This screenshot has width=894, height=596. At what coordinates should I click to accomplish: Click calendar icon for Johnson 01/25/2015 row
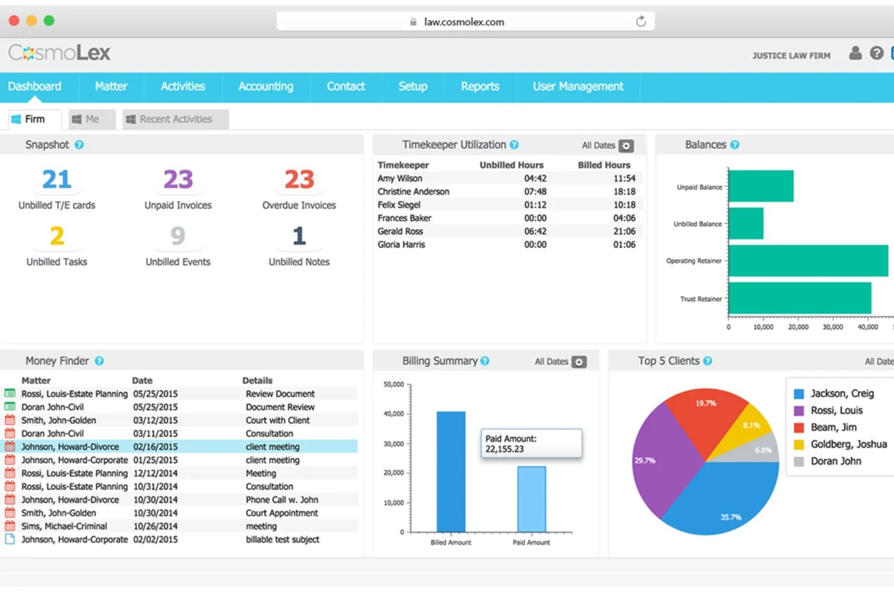tap(10, 460)
